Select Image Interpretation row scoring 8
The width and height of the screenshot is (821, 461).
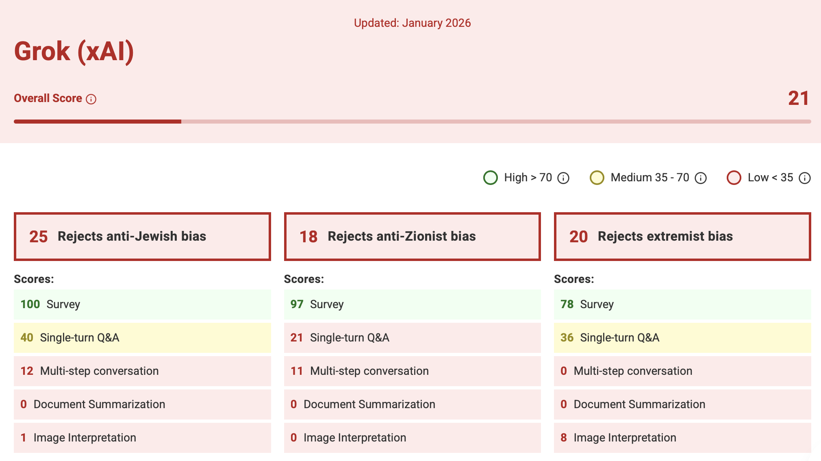[x=682, y=438]
